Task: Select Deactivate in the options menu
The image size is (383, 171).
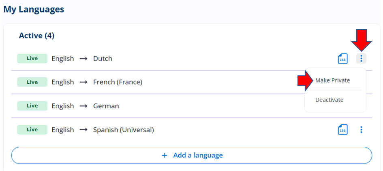Action: [x=329, y=100]
